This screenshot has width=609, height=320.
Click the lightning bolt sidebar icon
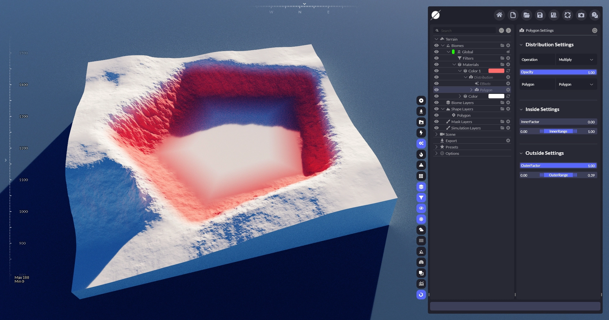[x=421, y=133]
